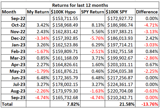Screen dimensions: 160x108
Task: Select the Month column header
Action: 9,12
